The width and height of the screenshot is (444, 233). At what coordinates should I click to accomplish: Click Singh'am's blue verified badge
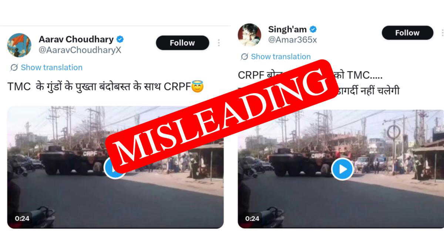(x=313, y=29)
